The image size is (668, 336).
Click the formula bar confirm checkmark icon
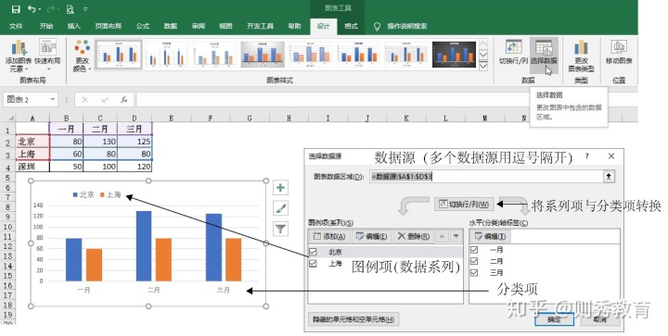click(104, 99)
